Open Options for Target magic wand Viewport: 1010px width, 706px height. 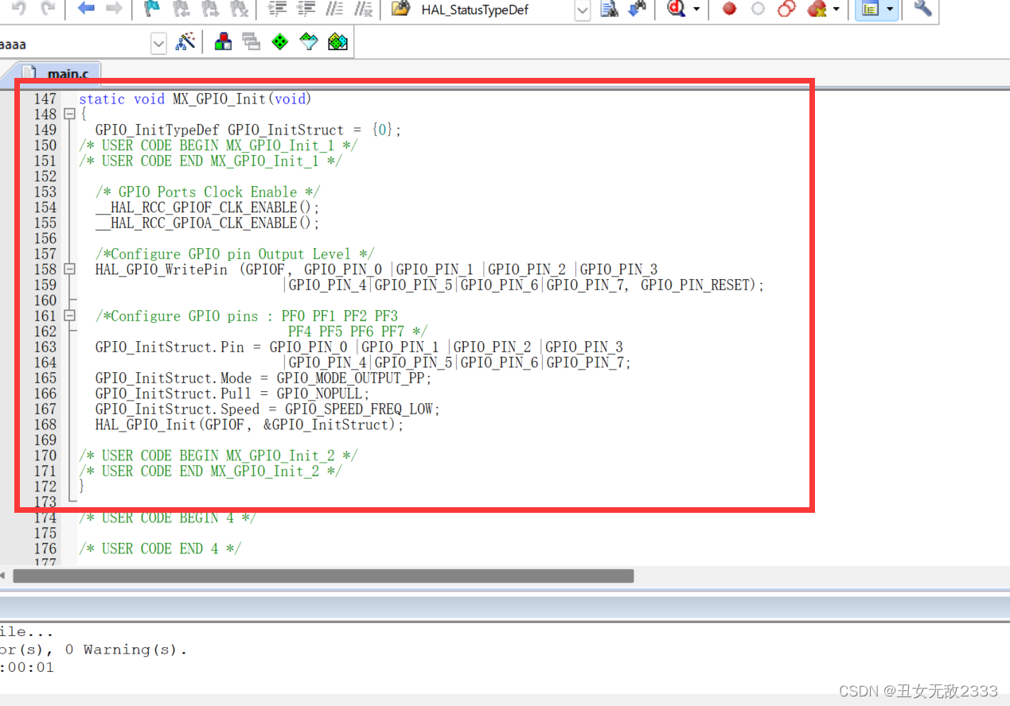tap(185, 42)
